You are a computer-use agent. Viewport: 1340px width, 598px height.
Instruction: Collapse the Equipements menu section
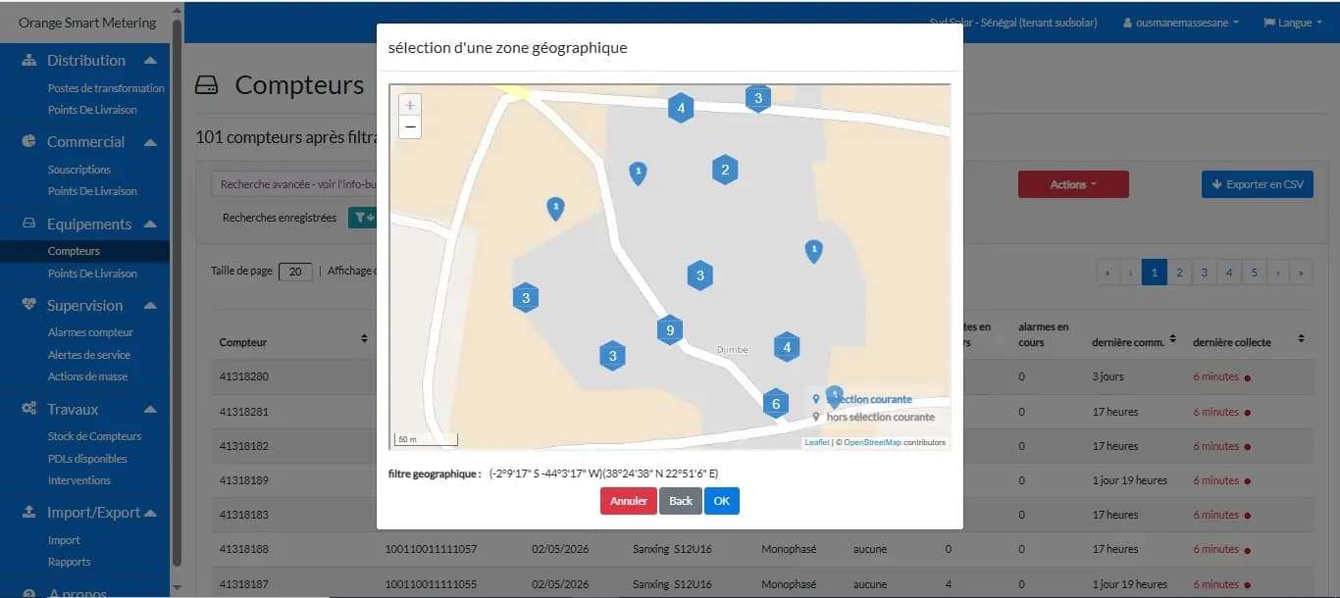150,224
